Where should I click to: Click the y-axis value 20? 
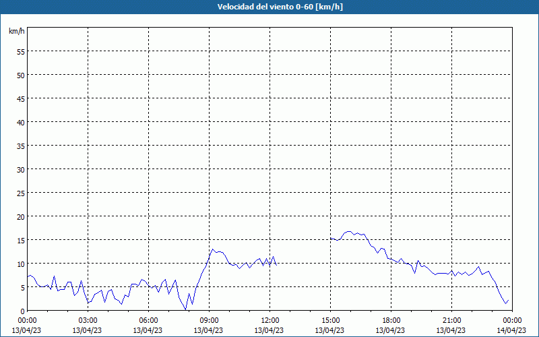pos(21,216)
